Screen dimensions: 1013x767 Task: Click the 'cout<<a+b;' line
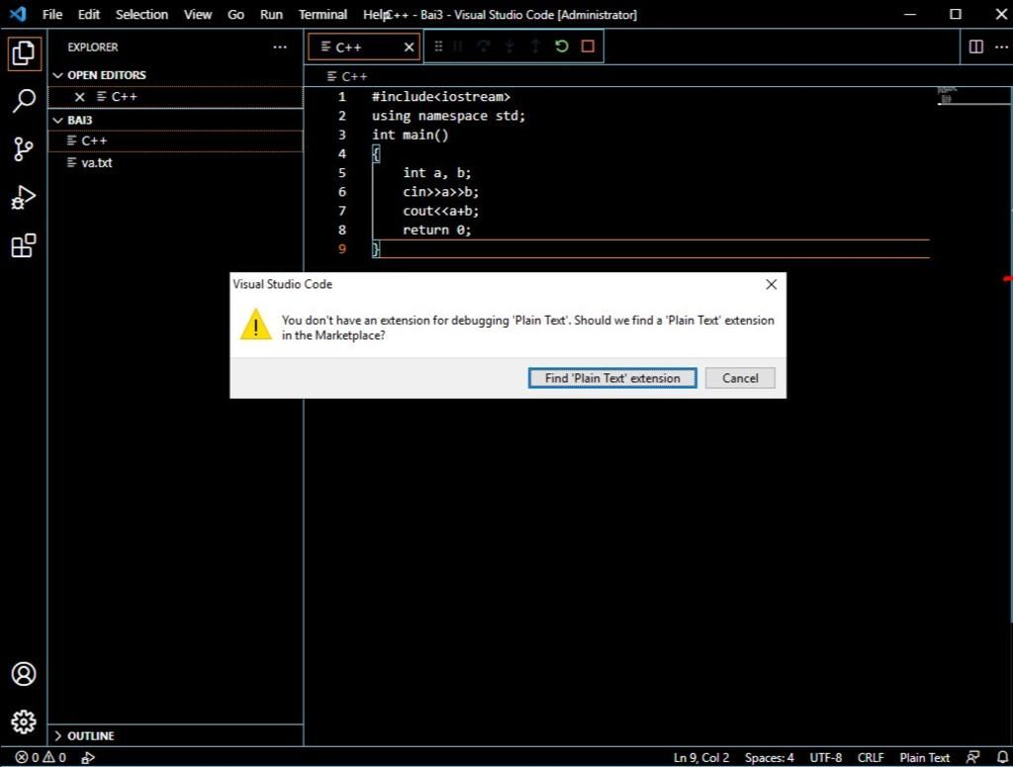pos(440,212)
